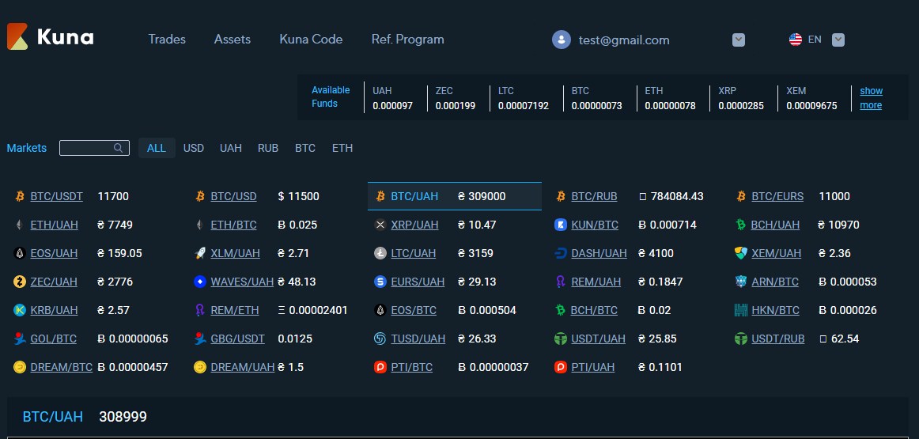
Task: Click the Dash icon next to DASH/UAH
Action: pos(561,253)
